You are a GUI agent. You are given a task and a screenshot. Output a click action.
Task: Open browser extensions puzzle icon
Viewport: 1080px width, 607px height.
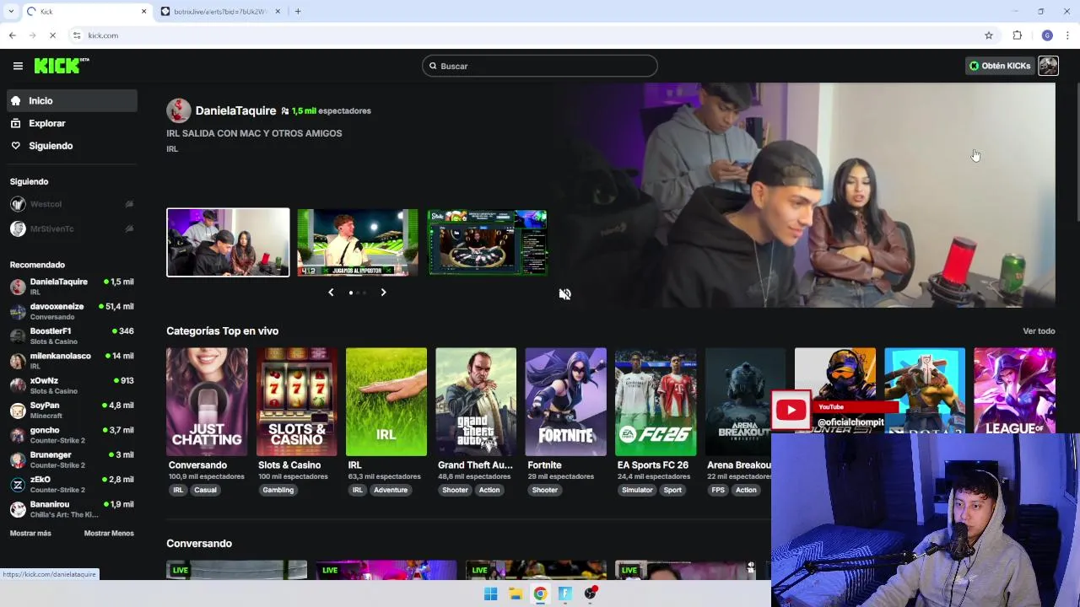[x=1018, y=35]
